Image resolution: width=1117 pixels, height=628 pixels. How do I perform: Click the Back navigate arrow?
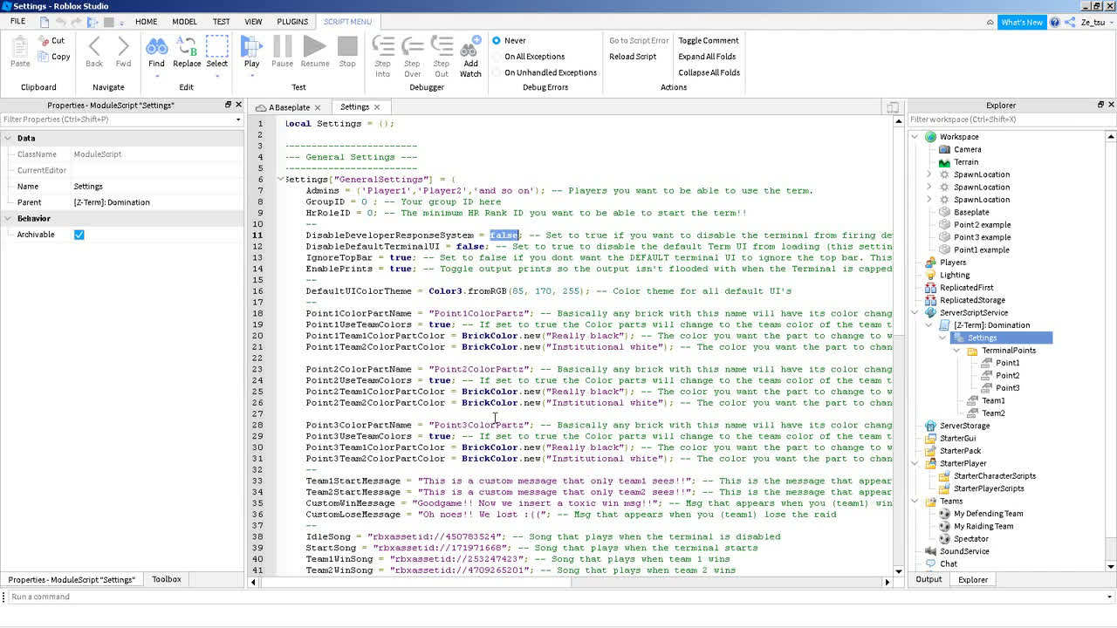(x=94, y=47)
